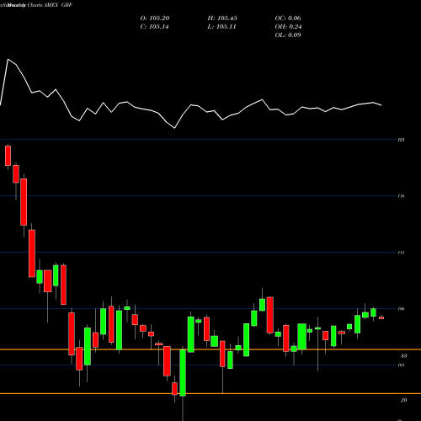Click the close price 'C: 105.14'
The height and width of the screenshot is (421, 421).
pos(154,27)
